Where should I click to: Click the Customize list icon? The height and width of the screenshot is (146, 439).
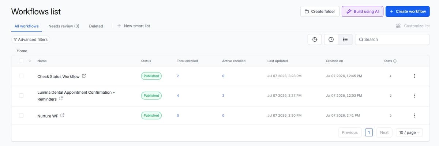point(398,26)
